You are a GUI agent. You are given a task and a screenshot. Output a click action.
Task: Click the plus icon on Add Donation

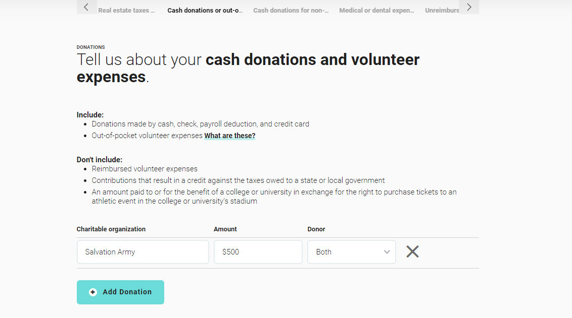[93, 292]
